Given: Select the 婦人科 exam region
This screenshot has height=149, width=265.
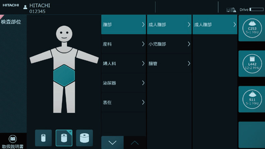Looking at the screenshot, I should [x=123, y=63].
